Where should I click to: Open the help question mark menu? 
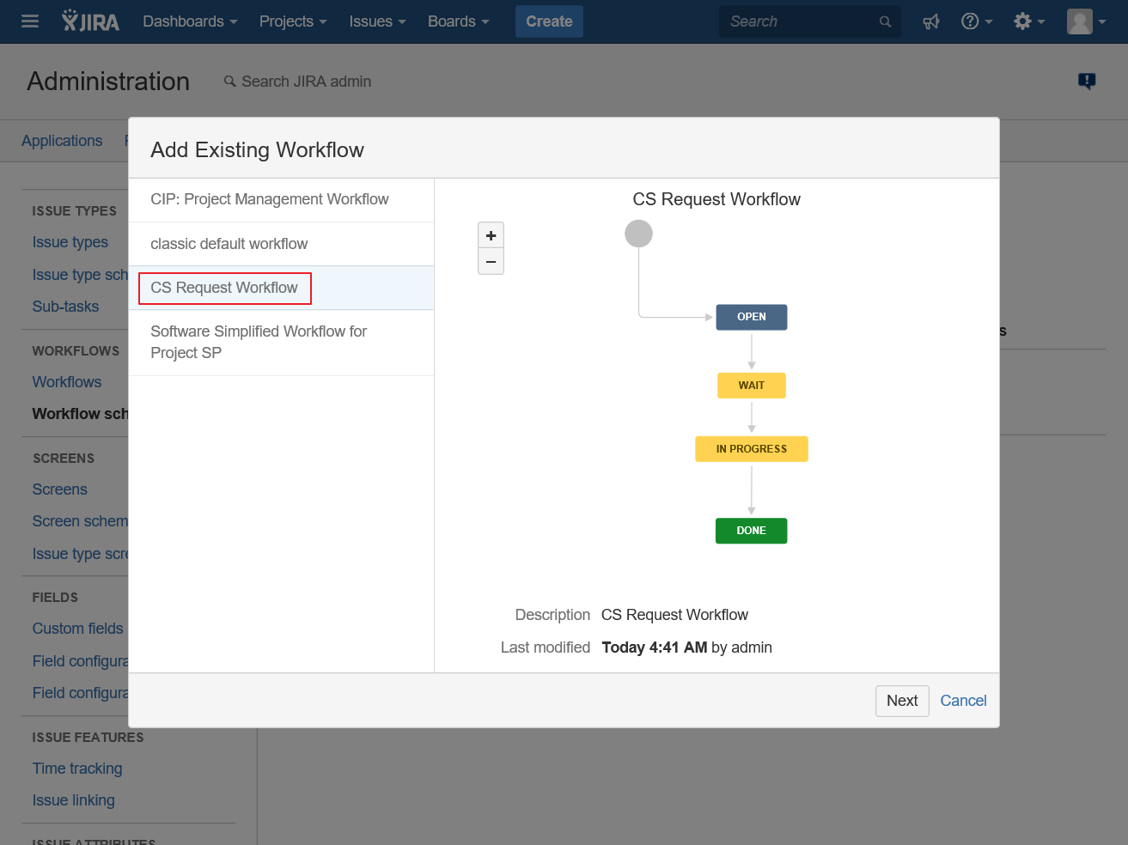point(977,21)
